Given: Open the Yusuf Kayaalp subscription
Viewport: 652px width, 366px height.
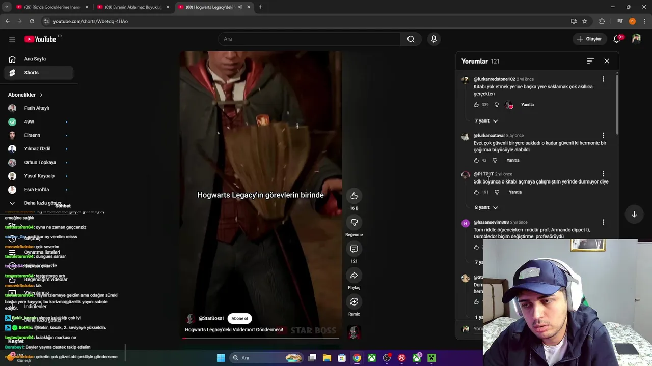Looking at the screenshot, I should [x=39, y=176].
